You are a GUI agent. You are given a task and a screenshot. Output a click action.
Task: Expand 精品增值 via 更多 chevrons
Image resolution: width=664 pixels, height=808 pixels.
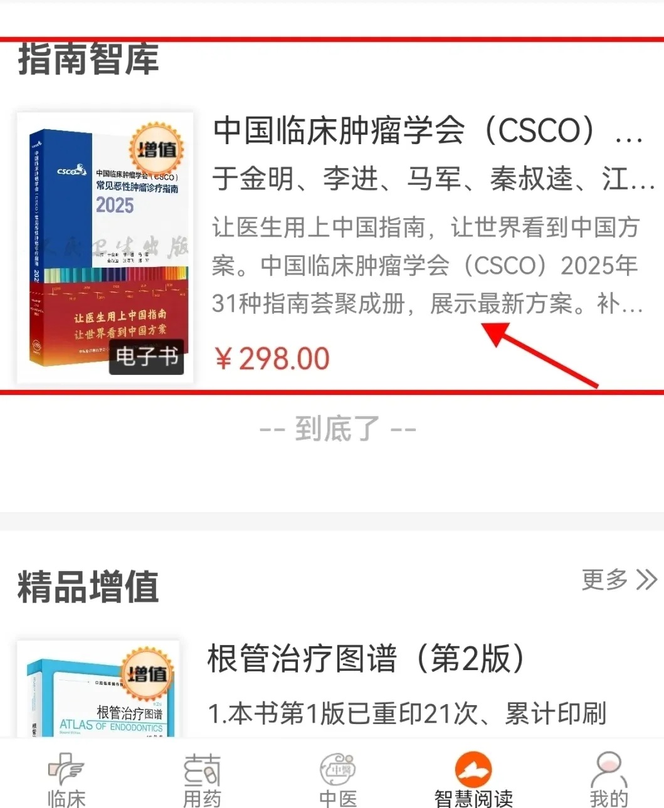point(619,580)
